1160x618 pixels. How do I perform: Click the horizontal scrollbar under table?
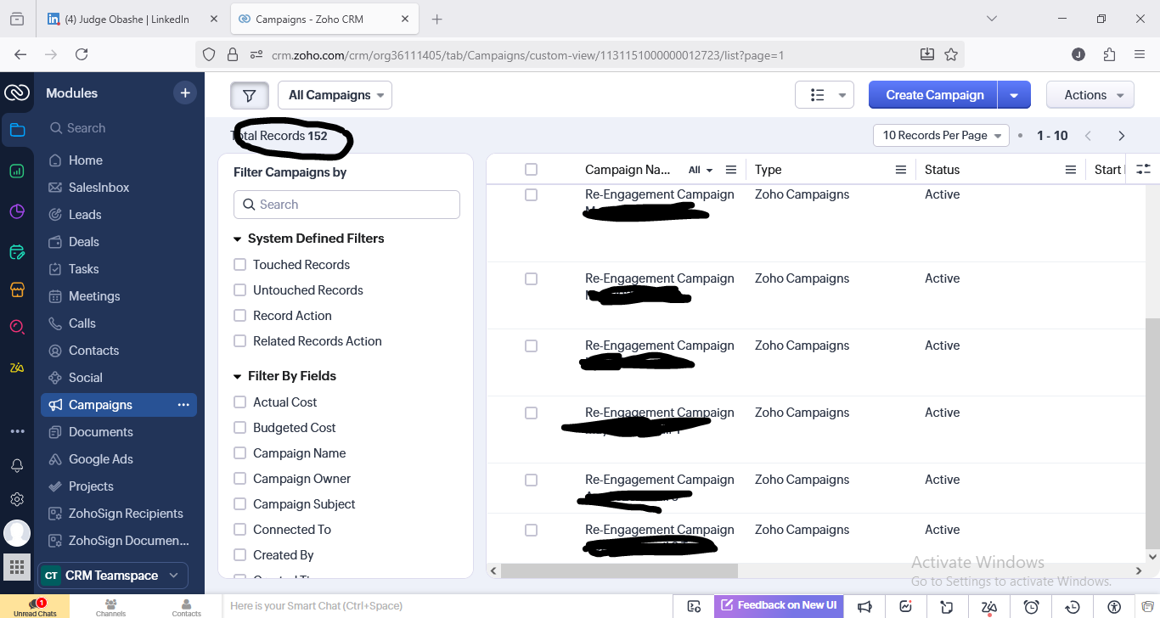click(x=619, y=570)
